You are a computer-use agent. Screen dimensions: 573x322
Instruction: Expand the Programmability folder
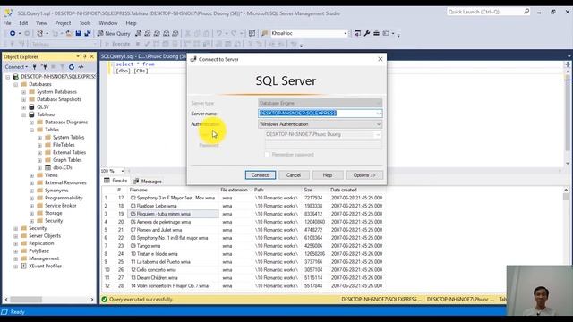tap(32, 199)
